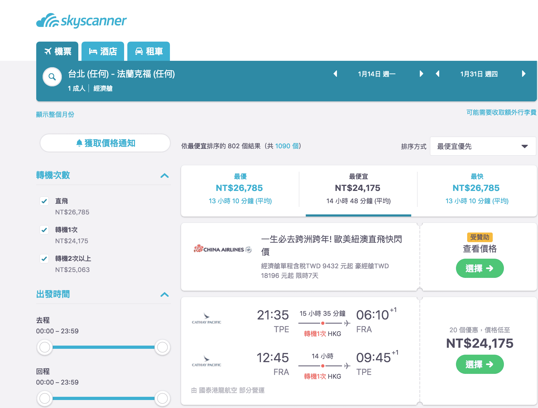Click the 1090 個 total results link
This screenshot has height=408, width=538.
tap(287, 146)
